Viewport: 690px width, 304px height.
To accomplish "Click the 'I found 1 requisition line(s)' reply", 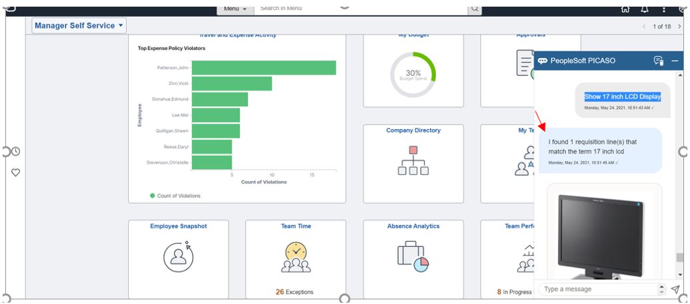I will click(x=600, y=150).
